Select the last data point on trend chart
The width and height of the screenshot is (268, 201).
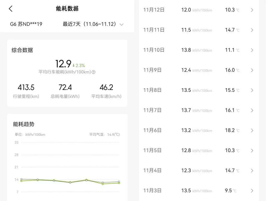[119, 182]
